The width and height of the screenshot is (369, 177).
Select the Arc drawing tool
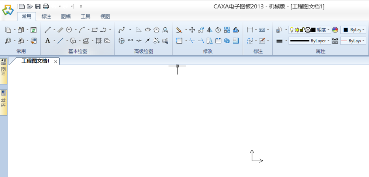[x=82, y=30]
